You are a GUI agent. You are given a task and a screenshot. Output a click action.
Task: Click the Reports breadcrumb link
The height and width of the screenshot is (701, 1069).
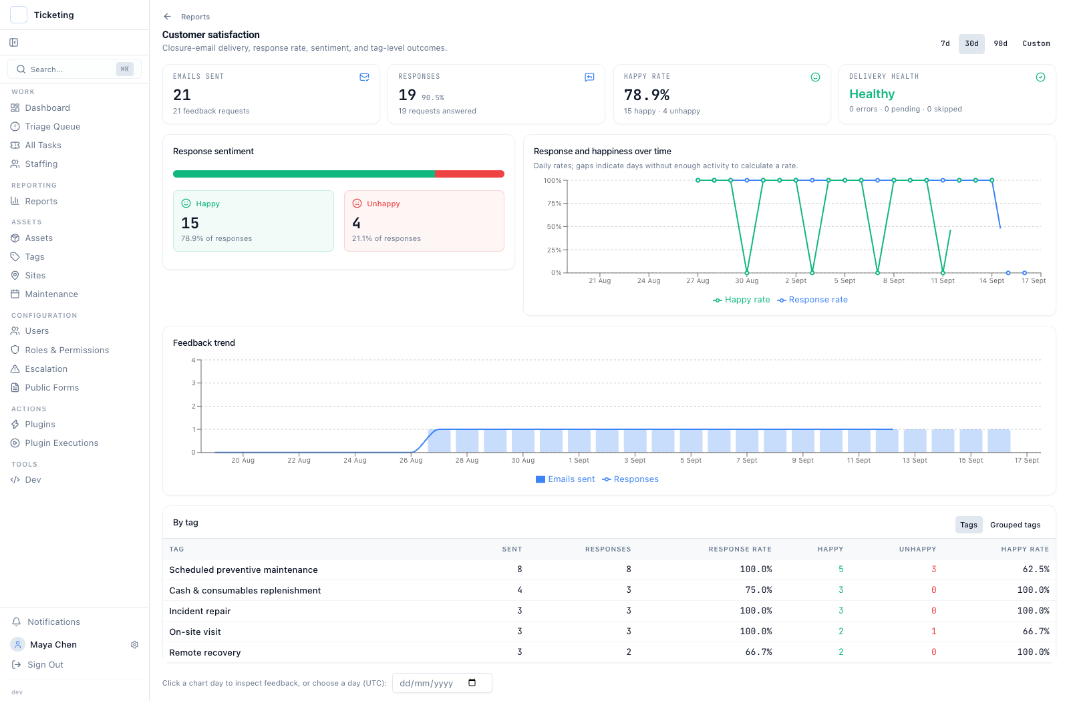tap(195, 17)
